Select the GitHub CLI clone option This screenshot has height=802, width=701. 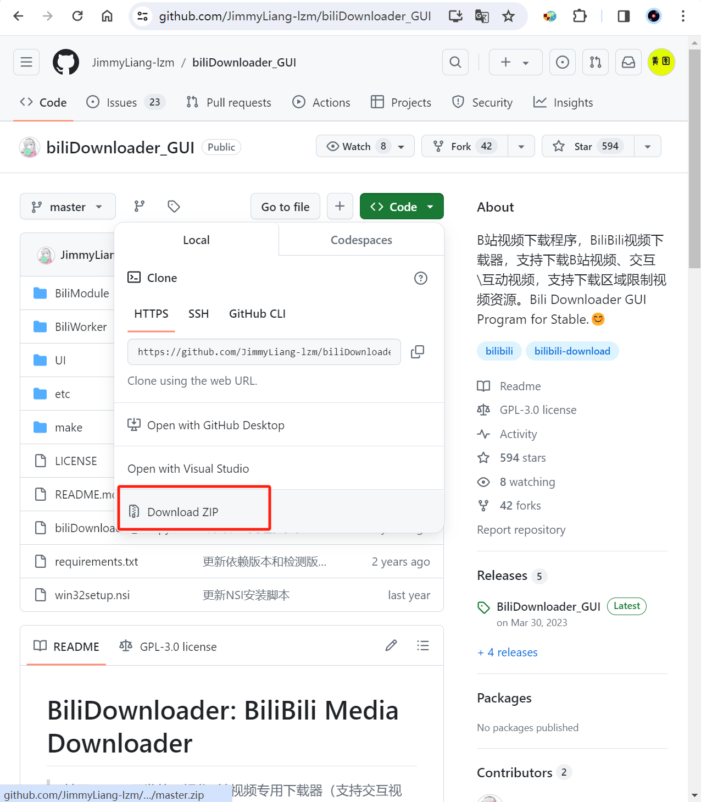(257, 314)
